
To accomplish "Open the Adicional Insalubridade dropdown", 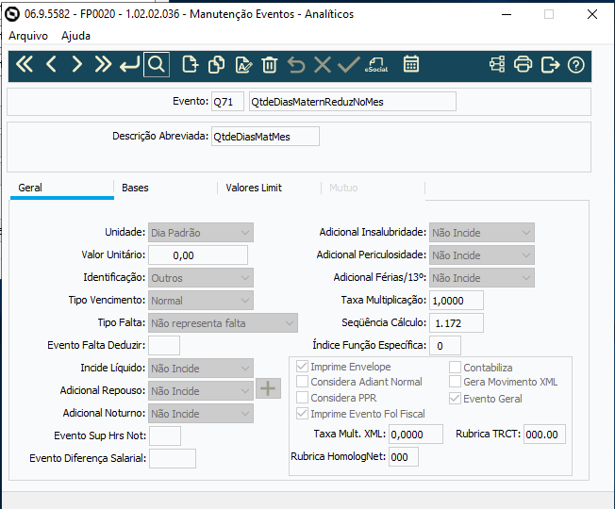I will click(x=482, y=233).
